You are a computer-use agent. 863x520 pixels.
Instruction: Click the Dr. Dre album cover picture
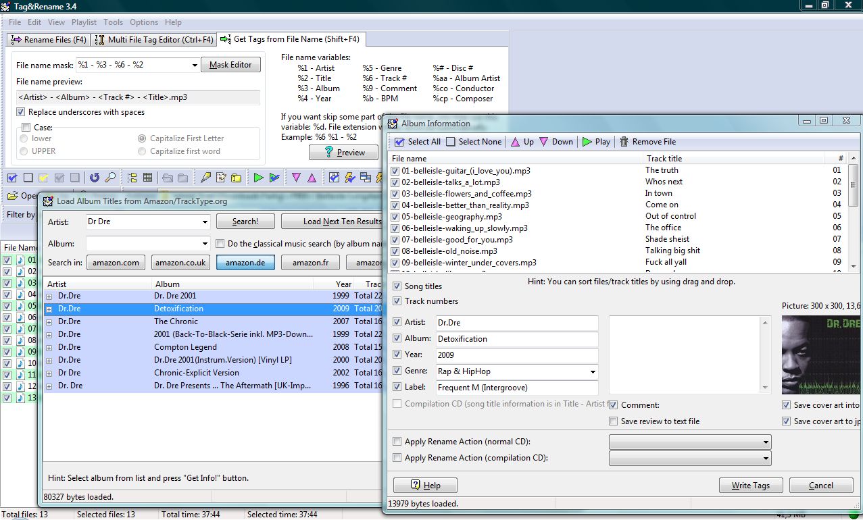(x=822, y=354)
